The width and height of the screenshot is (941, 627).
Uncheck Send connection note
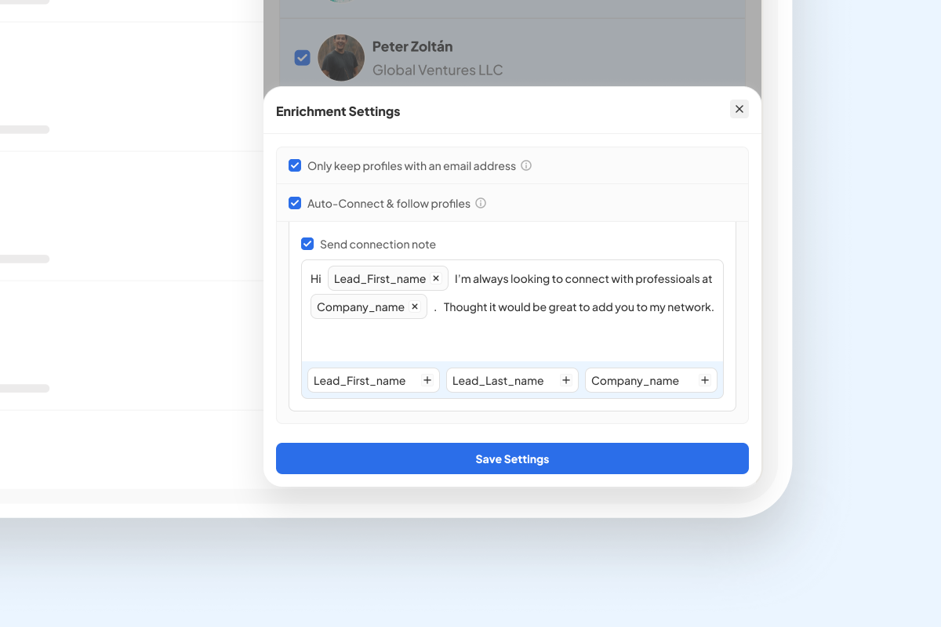pos(307,244)
